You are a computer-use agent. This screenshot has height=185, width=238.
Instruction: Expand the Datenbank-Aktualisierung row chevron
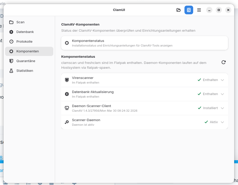222,94
